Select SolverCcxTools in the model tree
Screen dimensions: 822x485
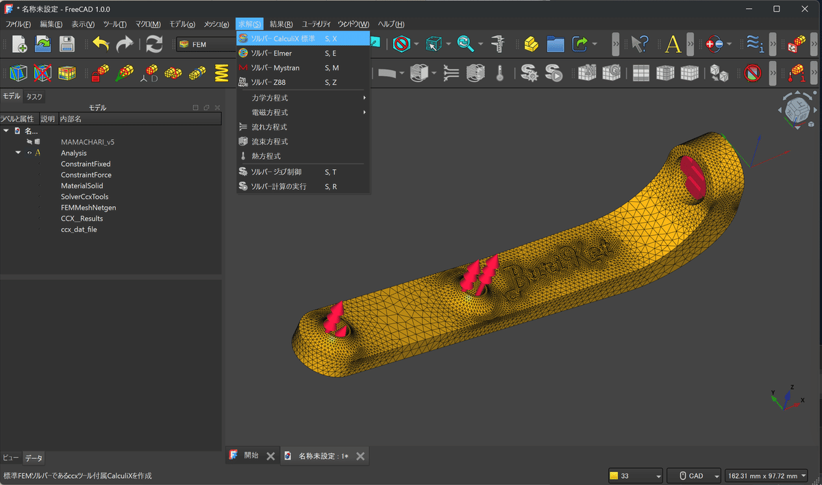pos(84,197)
